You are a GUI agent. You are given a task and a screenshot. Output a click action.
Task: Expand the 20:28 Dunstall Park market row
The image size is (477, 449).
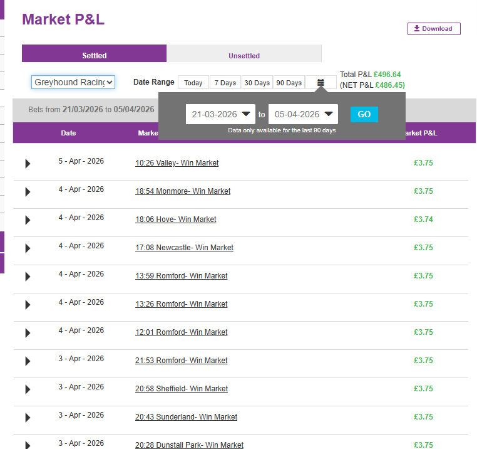coord(28,445)
